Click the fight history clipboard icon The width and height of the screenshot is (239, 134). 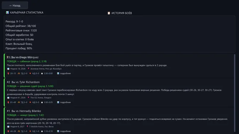tap(109, 13)
